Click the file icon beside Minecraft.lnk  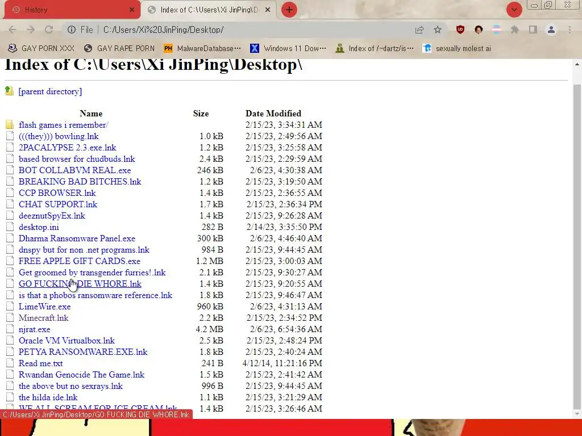(x=10, y=318)
